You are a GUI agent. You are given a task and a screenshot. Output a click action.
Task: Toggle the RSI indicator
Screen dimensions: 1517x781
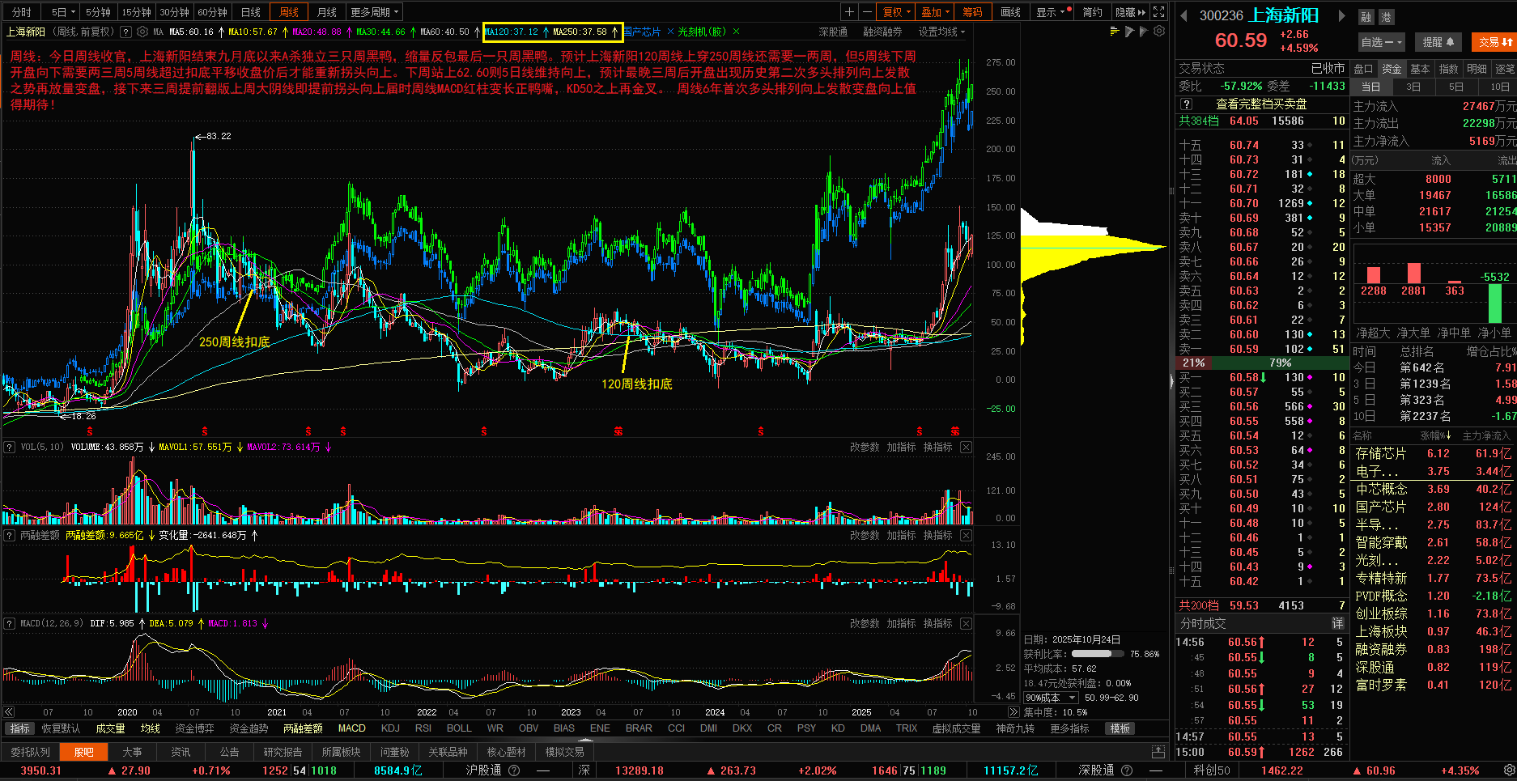423,728
